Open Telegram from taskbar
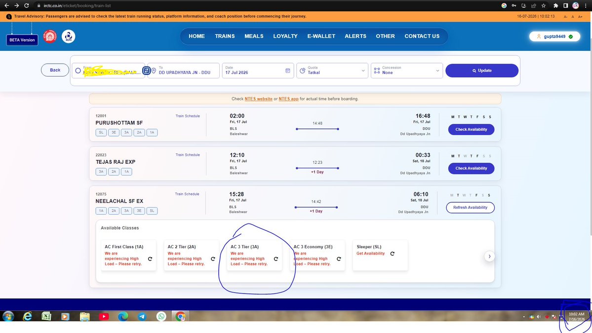This screenshot has width=592, height=333. click(142, 316)
